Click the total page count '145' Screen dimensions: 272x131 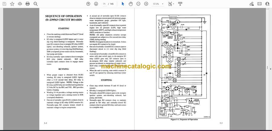pyautogui.click(x=112, y=4)
